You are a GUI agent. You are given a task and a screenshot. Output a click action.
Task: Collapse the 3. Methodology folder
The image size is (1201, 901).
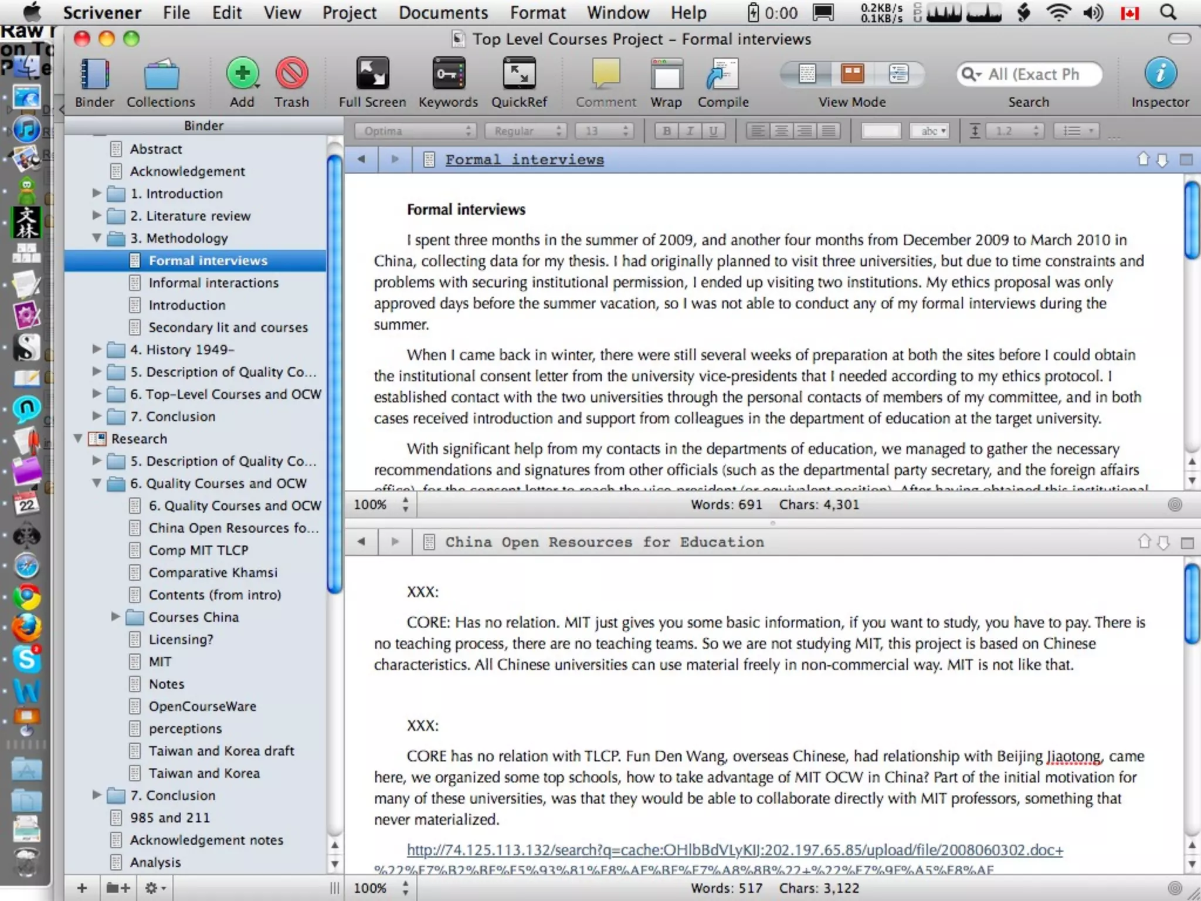click(97, 238)
